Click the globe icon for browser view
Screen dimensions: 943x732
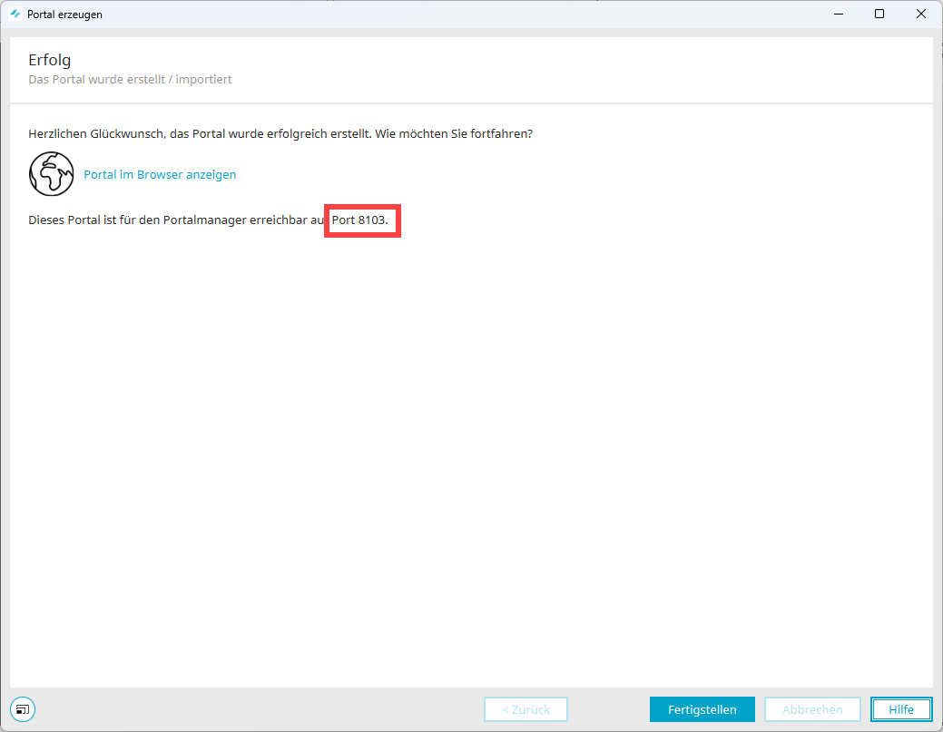click(x=52, y=174)
